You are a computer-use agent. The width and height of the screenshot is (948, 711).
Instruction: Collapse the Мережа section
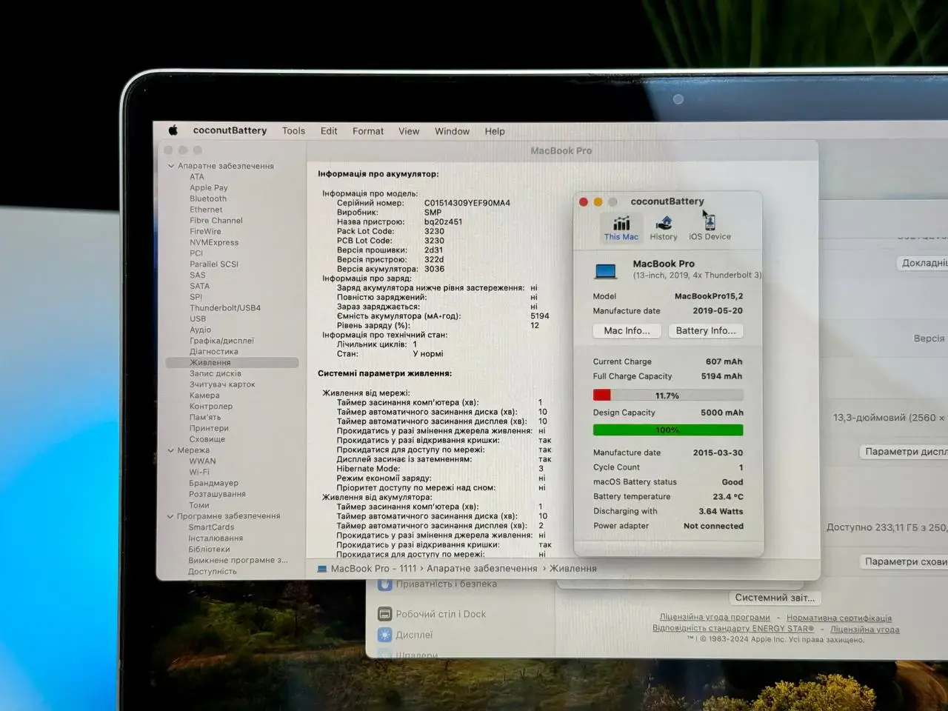pos(171,450)
